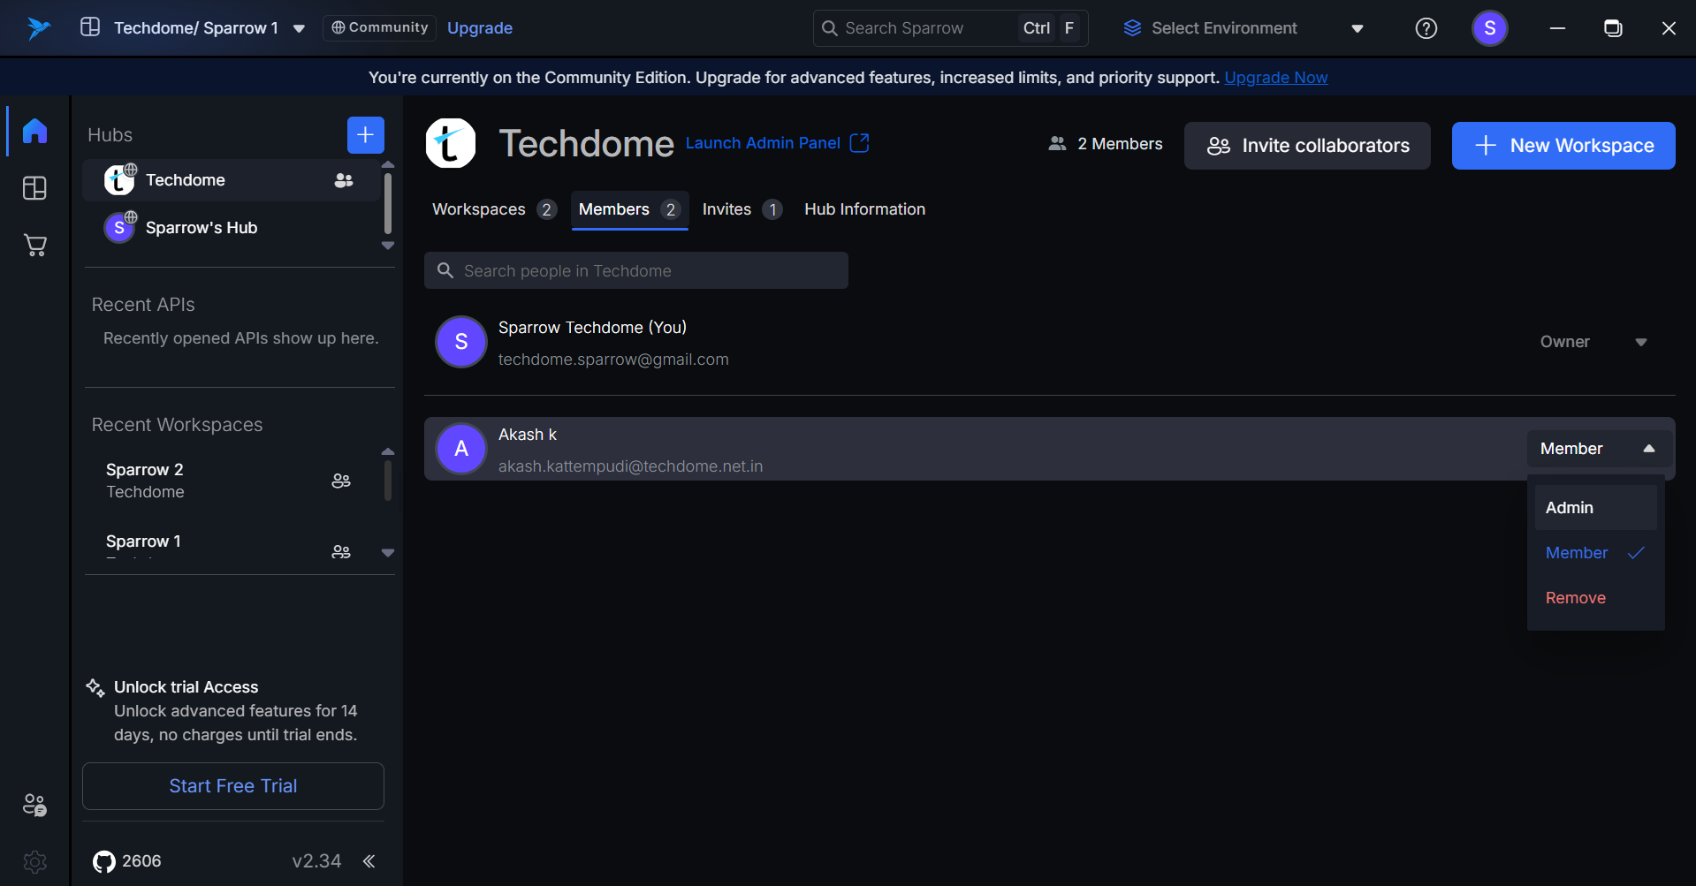The image size is (1696, 886).
Task: Open the workspace grid icon in sidebar
Action: coord(34,188)
